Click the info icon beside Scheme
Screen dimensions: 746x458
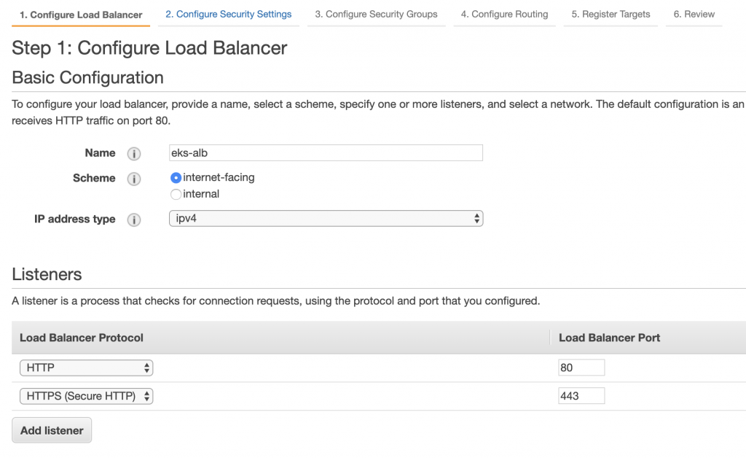[133, 179]
